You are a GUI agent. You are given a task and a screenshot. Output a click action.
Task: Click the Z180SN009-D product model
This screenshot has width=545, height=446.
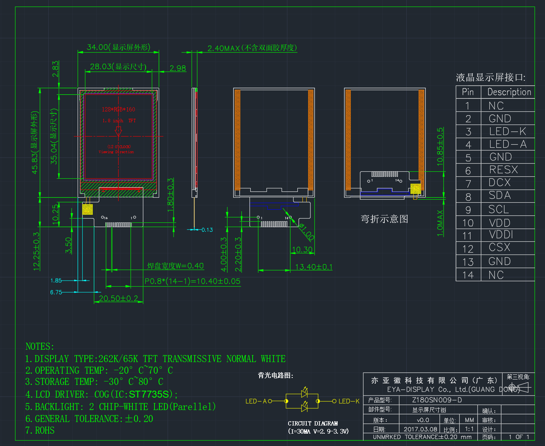(x=437, y=400)
